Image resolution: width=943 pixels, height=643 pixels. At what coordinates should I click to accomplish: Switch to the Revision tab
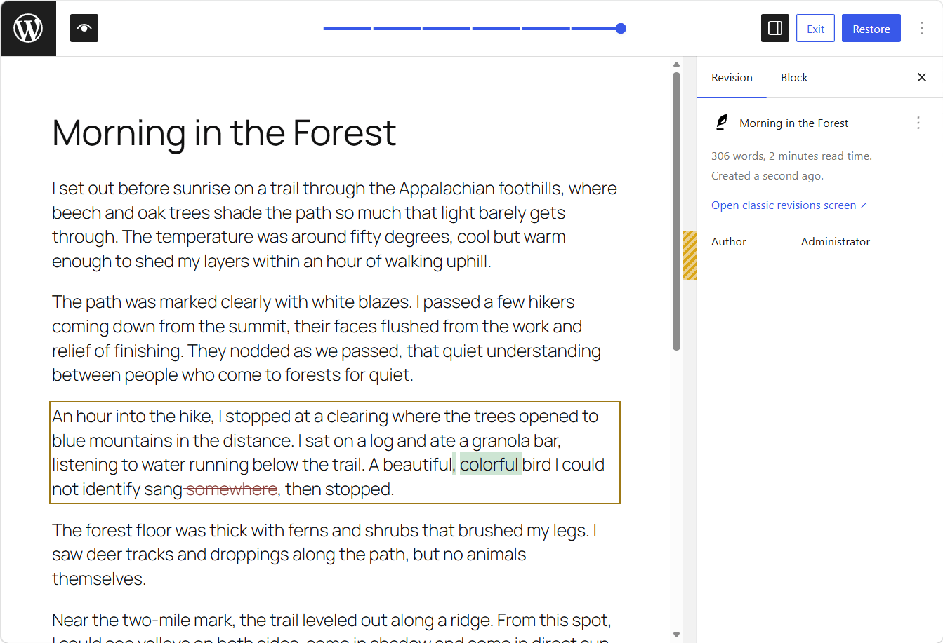(732, 78)
